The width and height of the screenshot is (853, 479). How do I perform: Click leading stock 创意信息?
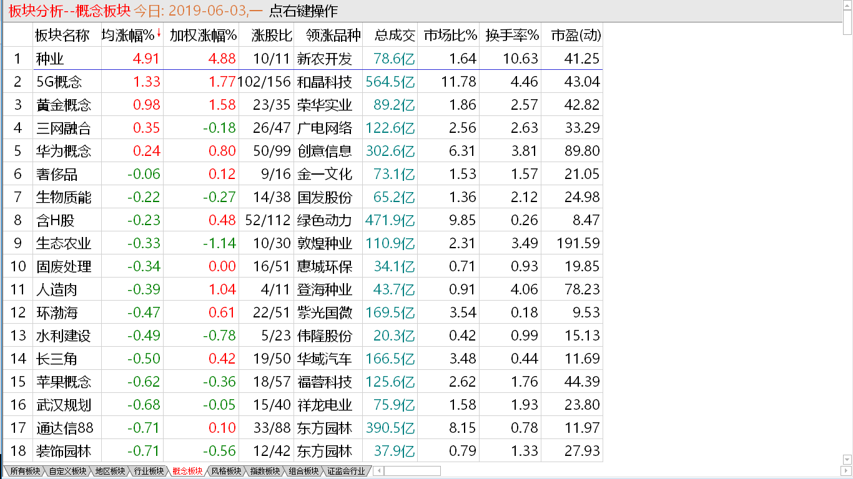pos(325,151)
